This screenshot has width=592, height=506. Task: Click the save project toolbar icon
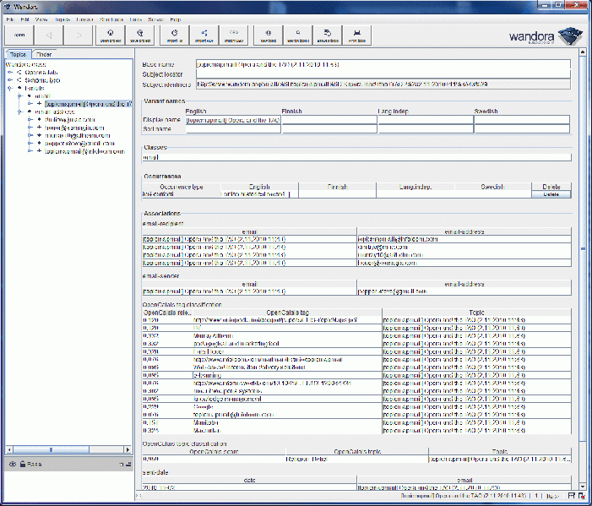point(139,35)
